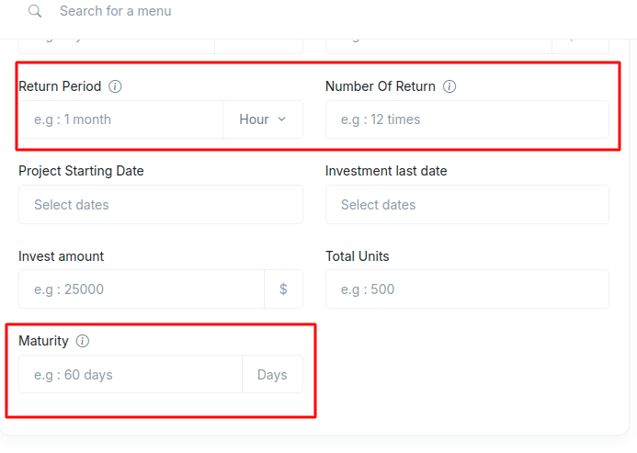Show the Maturity info icon tooltip
Viewport: 637px width, 453px height.
pyautogui.click(x=83, y=341)
